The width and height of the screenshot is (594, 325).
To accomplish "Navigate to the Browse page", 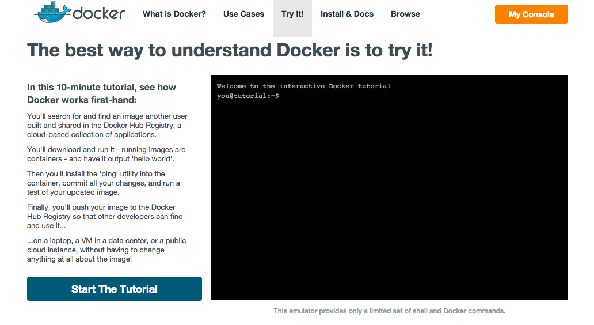I will pyautogui.click(x=405, y=14).
